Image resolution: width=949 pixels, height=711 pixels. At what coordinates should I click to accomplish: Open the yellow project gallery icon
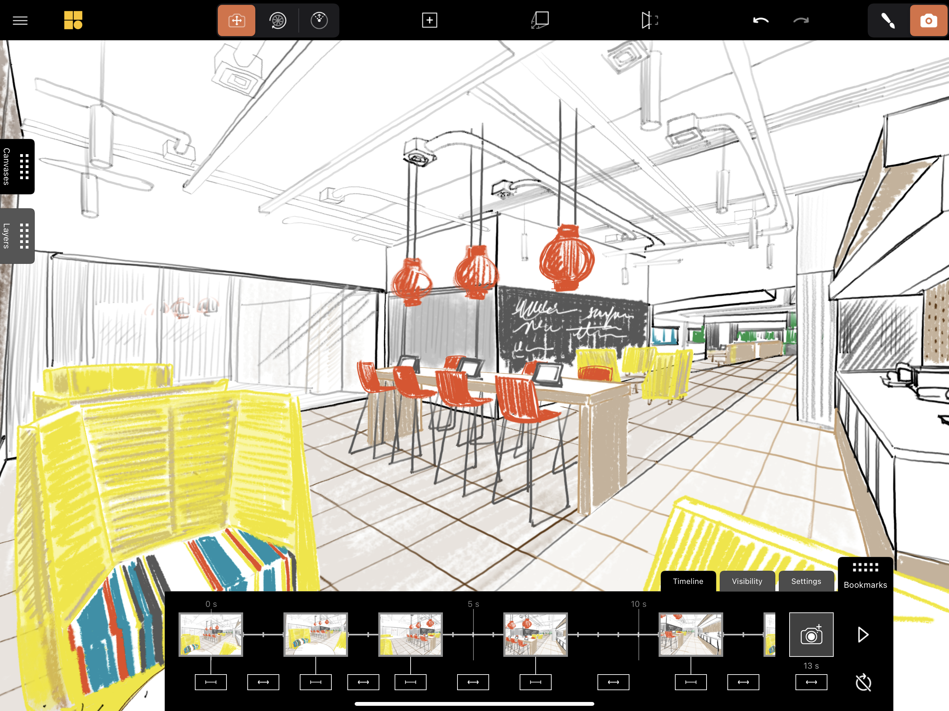(x=73, y=20)
